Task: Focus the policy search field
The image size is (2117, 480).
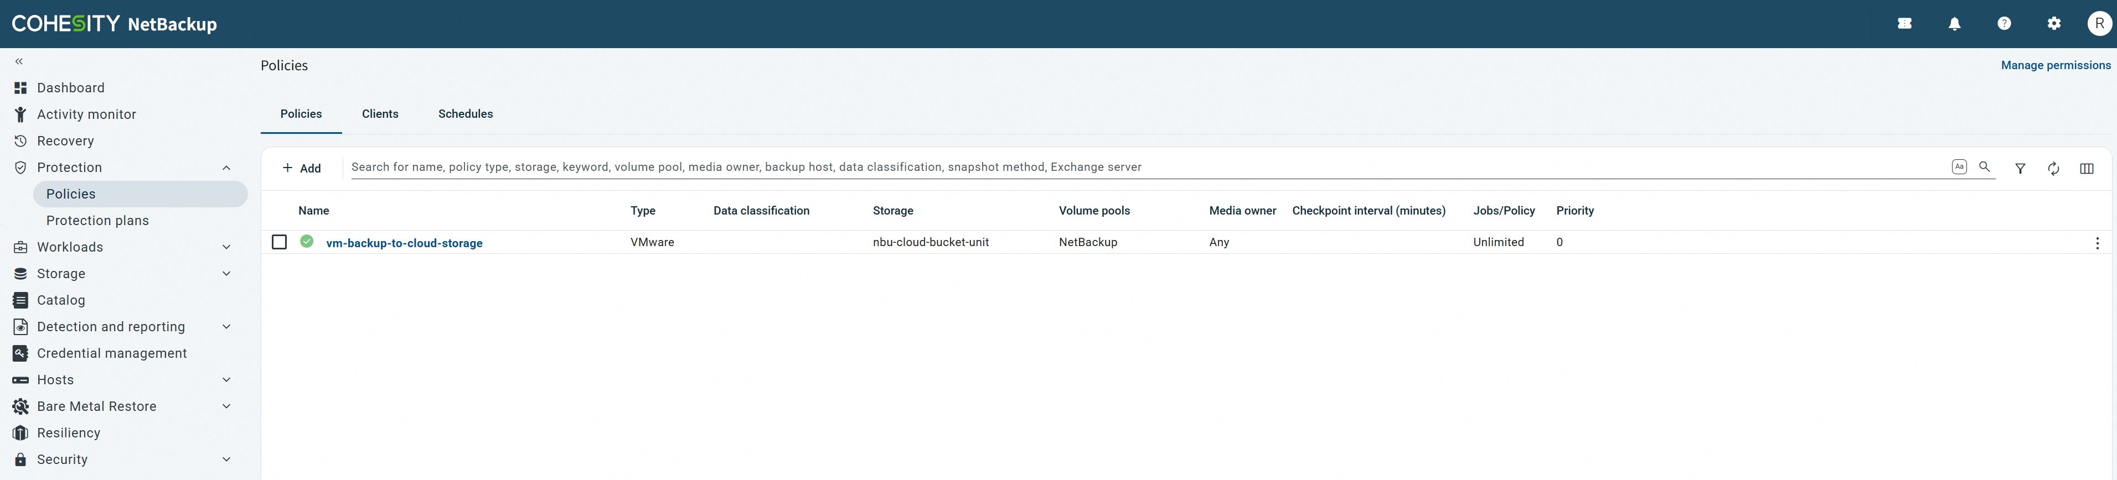Action: click(x=1147, y=168)
